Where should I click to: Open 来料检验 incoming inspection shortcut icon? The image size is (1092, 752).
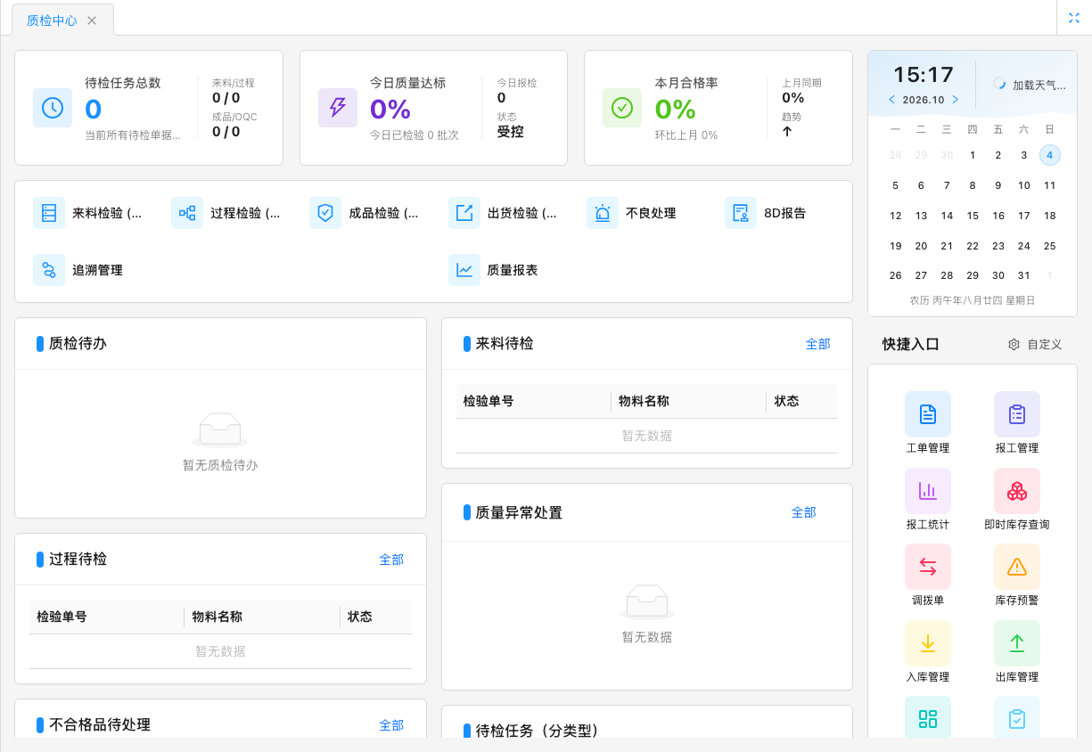49,214
